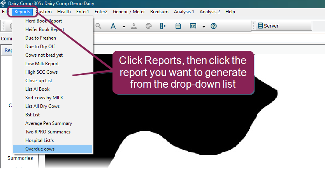Click the Server toolbar button
Image resolution: width=325 pixels, height=173 pixels.
tap(268, 26)
